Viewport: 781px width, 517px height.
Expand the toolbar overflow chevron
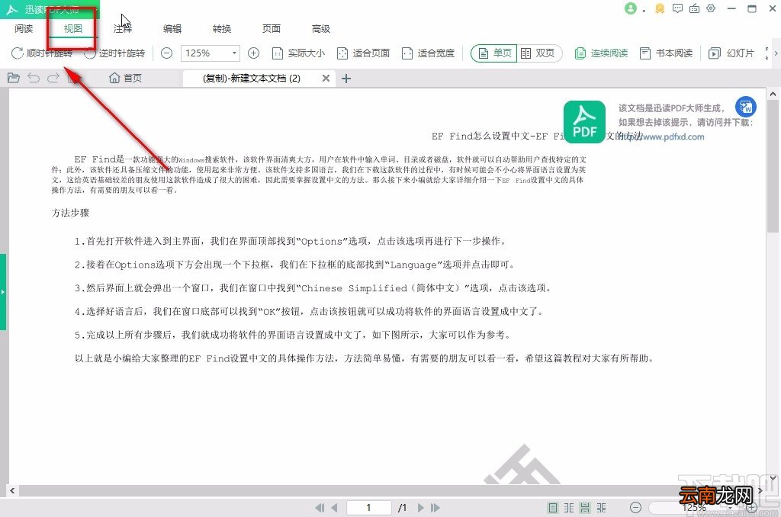coord(776,53)
